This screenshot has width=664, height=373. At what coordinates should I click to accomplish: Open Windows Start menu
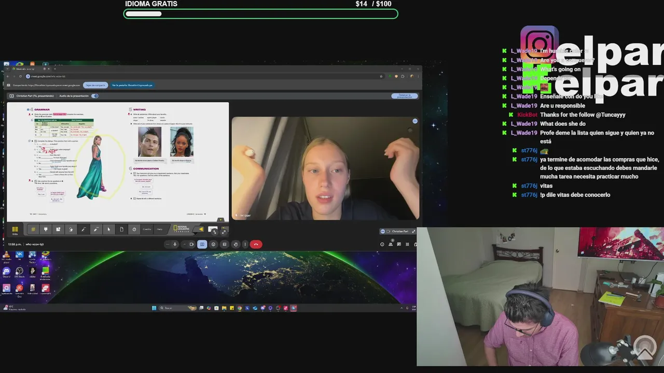(x=154, y=308)
